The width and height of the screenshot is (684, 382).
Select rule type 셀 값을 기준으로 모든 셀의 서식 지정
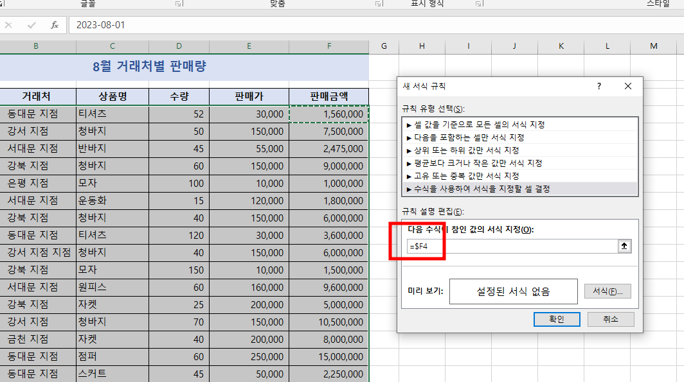point(519,125)
